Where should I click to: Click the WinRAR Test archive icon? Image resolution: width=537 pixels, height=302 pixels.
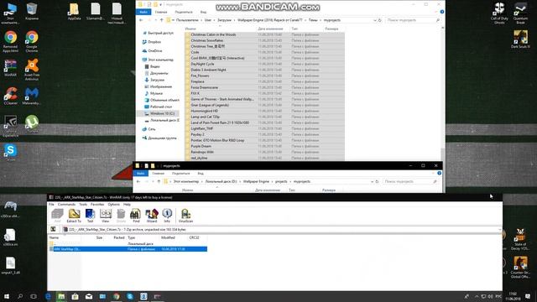click(90, 216)
